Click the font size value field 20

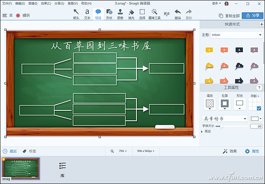point(256,126)
